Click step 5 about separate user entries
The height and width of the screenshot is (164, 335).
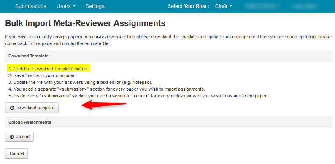point(138,96)
